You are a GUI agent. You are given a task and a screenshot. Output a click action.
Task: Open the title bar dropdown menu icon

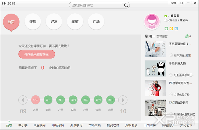(x=181, y=3)
